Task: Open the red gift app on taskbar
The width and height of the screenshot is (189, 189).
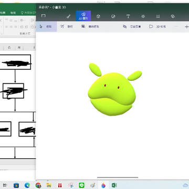Action: [x=60, y=185]
